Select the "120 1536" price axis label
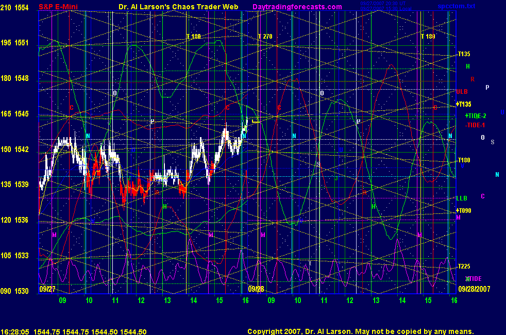Viewport: 506px width, 335px height. pyautogui.click(x=14, y=220)
